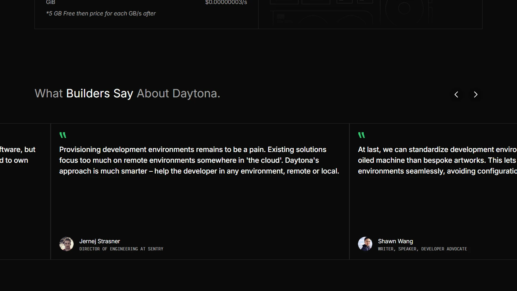Click the Writer, Speaker, Developer Advocate subtitle
This screenshot has width=517, height=291.
click(422, 249)
